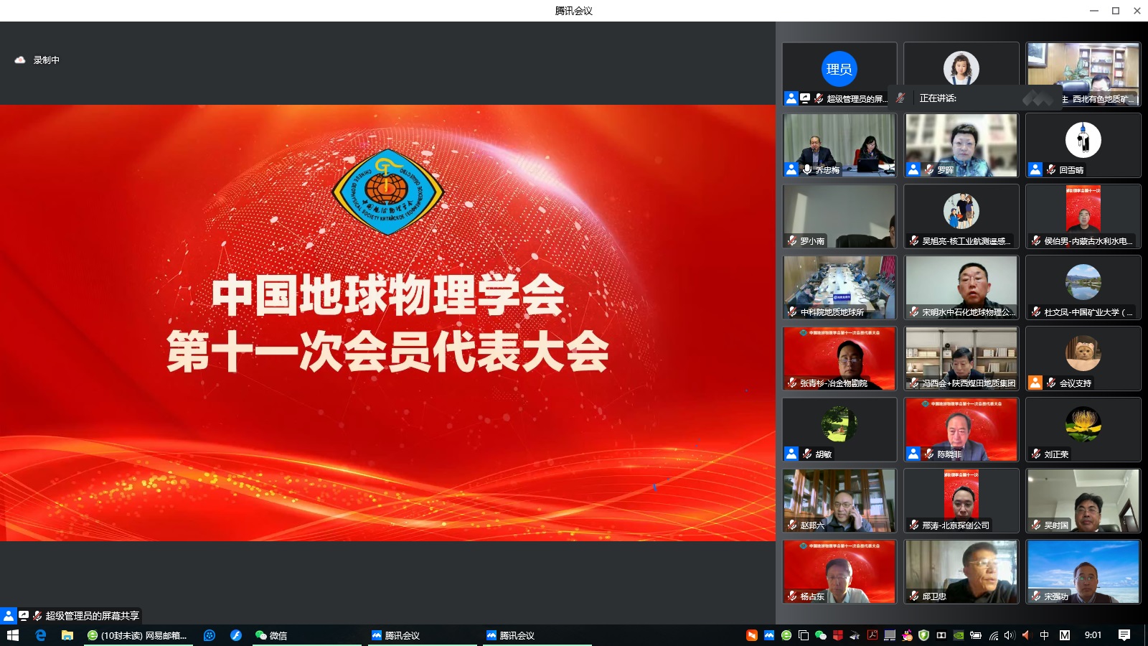
Task: Select the 中科院地质地球所 conference room tile
Action: pos(839,287)
